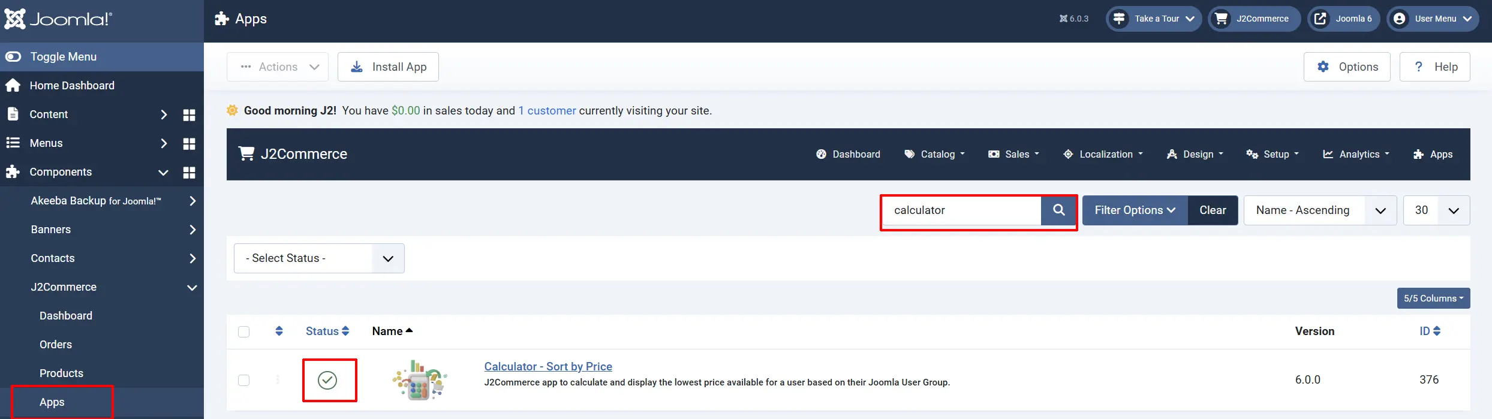Click the Version column header
Image resolution: width=1492 pixels, height=419 pixels.
[x=1314, y=331]
